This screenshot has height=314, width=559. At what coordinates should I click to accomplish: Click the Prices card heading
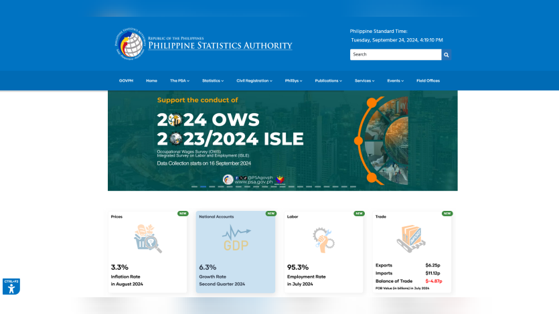pos(116,217)
